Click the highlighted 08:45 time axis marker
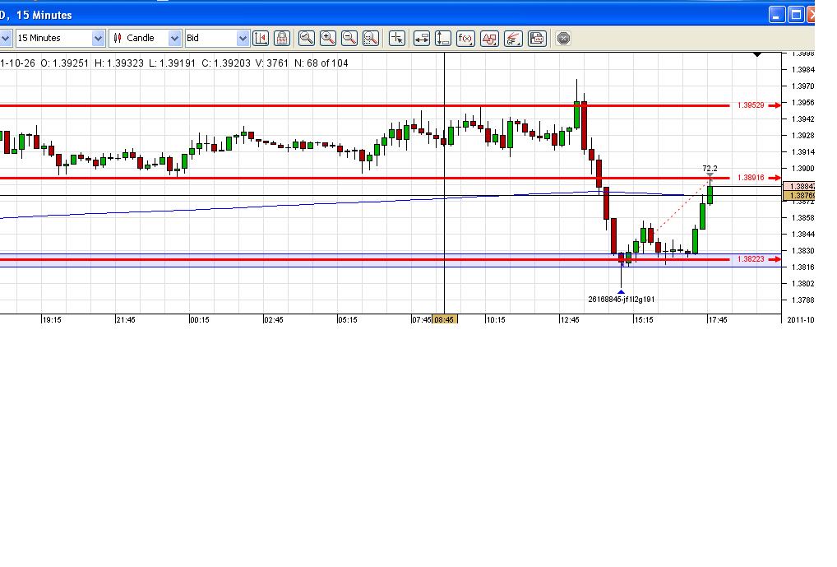 [445, 319]
